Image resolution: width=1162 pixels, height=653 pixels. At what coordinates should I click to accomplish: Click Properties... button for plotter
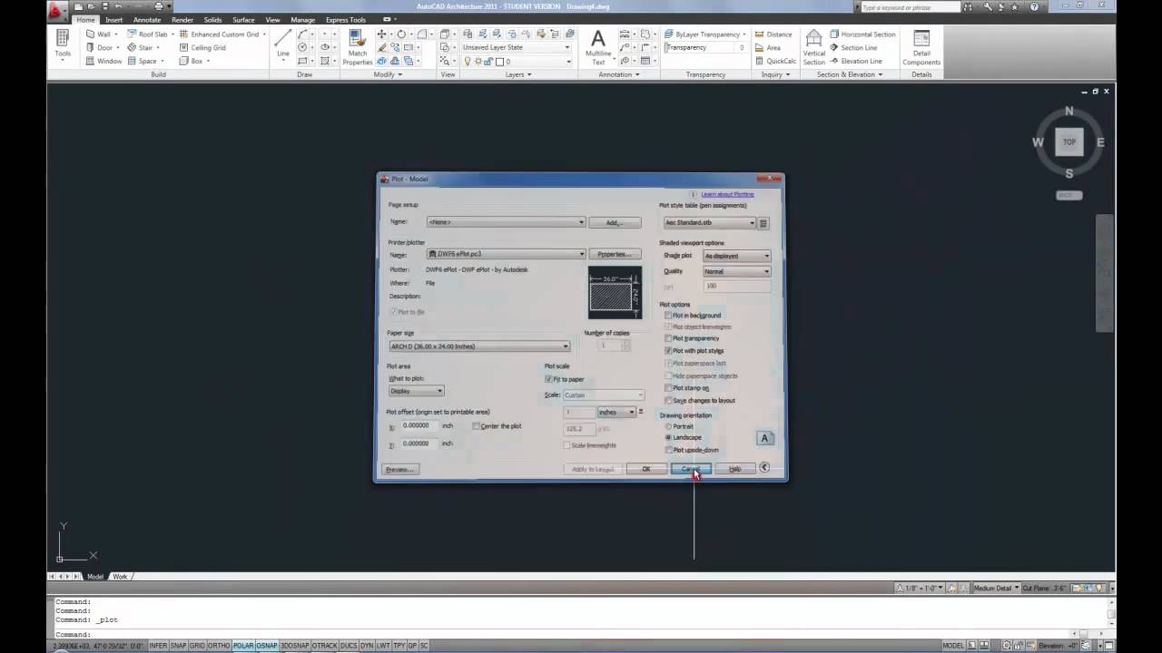point(615,254)
